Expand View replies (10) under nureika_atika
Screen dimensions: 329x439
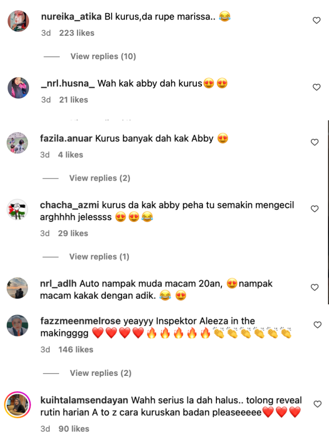103,56
